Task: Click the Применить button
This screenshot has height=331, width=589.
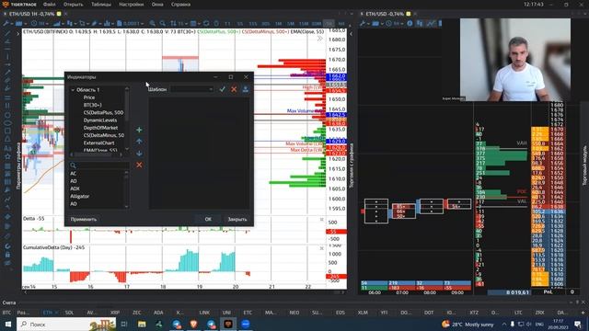Action: pos(84,219)
